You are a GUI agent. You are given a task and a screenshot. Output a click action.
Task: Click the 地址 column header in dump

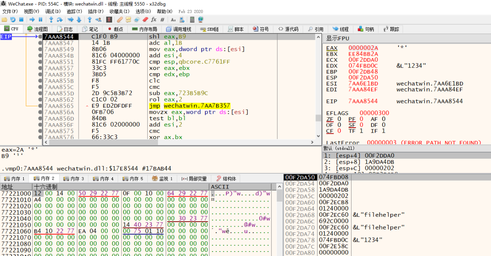(16, 186)
